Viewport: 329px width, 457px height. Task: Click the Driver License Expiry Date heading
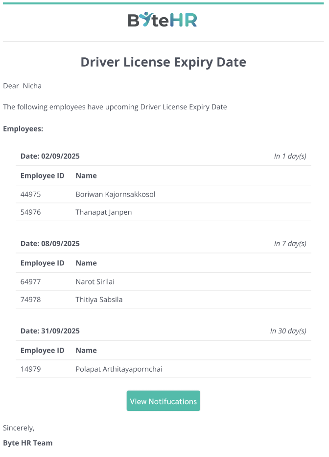[163, 62]
